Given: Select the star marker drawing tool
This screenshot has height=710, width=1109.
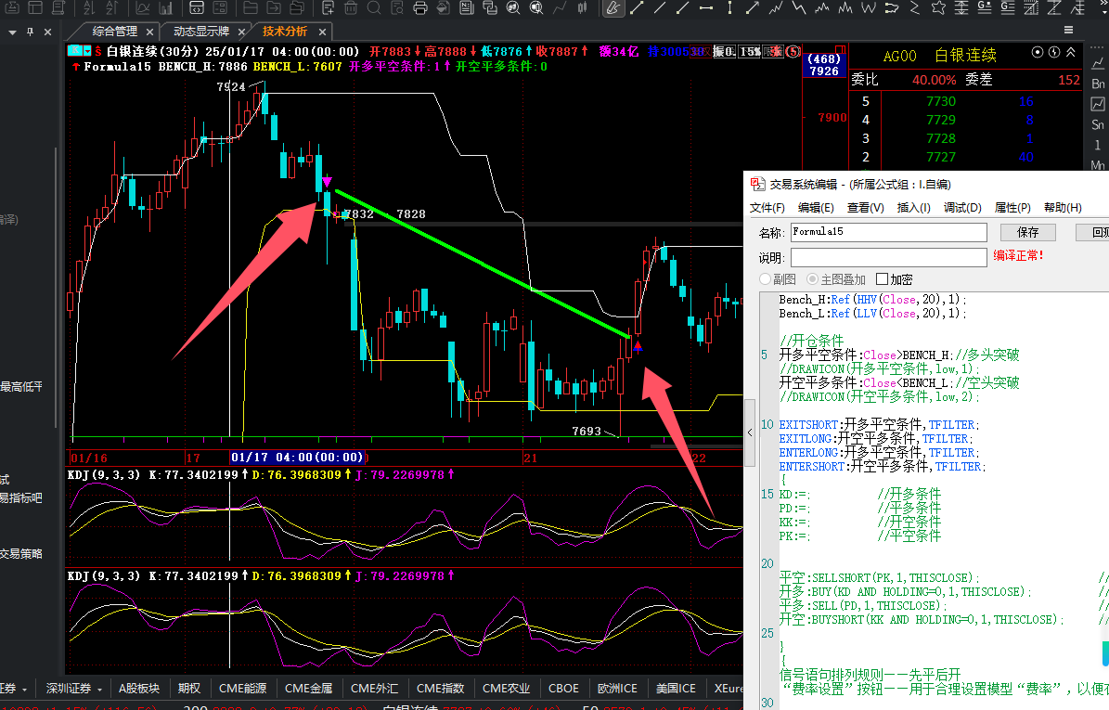Looking at the screenshot, I should [938, 8].
